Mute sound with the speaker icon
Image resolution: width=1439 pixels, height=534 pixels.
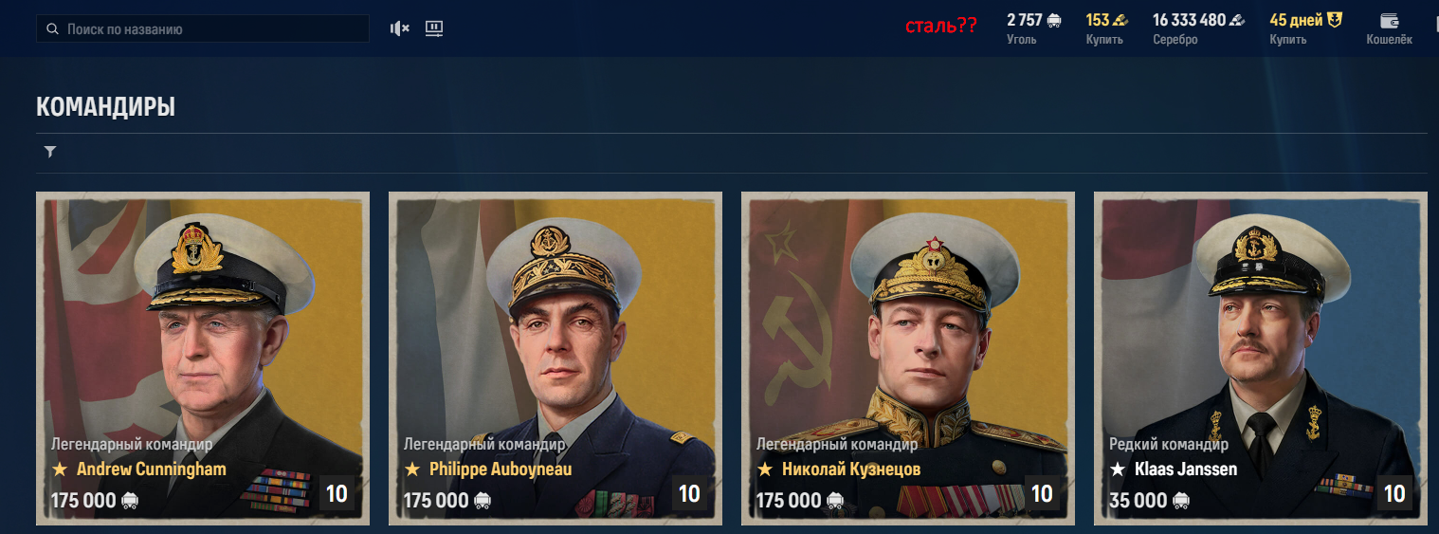tap(399, 28)
